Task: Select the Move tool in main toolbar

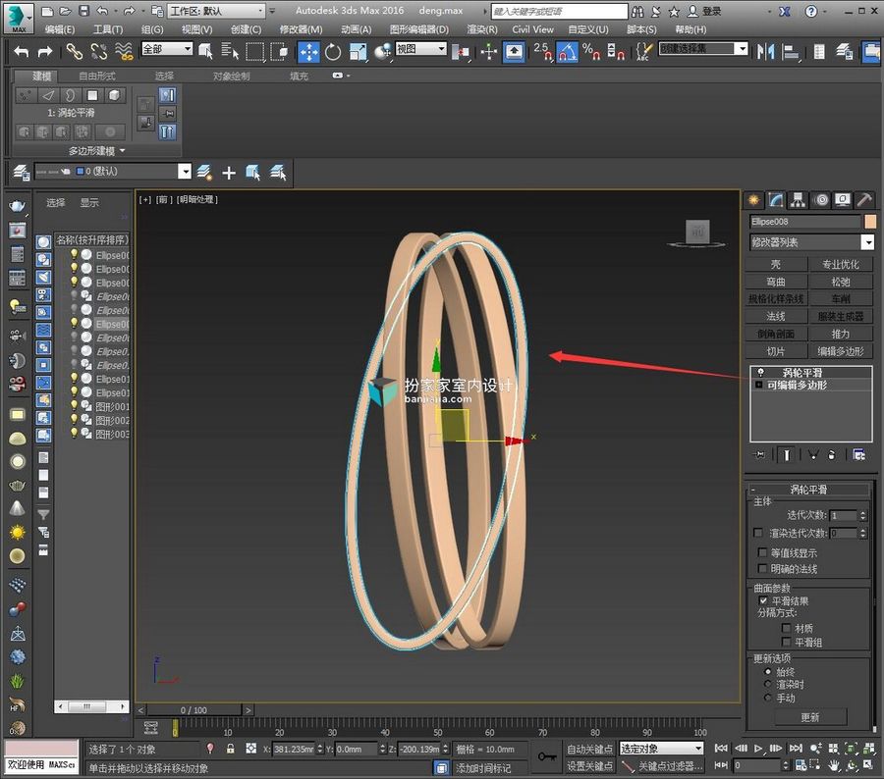Action: [x=308, y=52]
